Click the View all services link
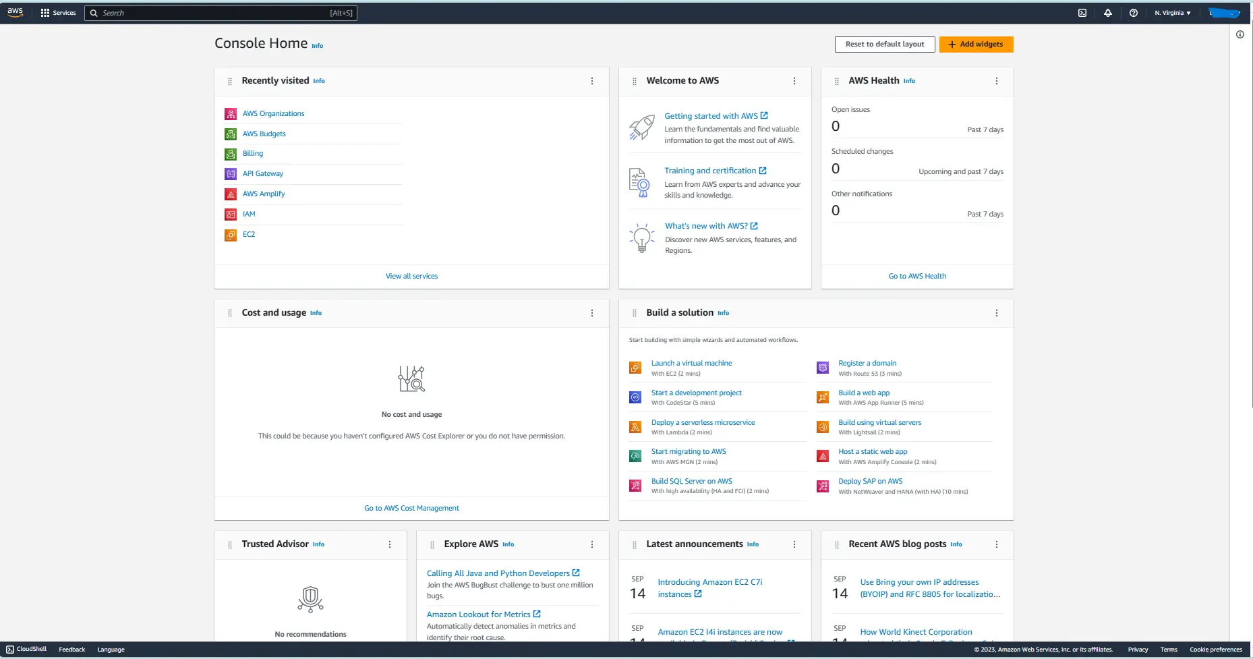This screenshot has width=1253, height=659. pos(411,276)
